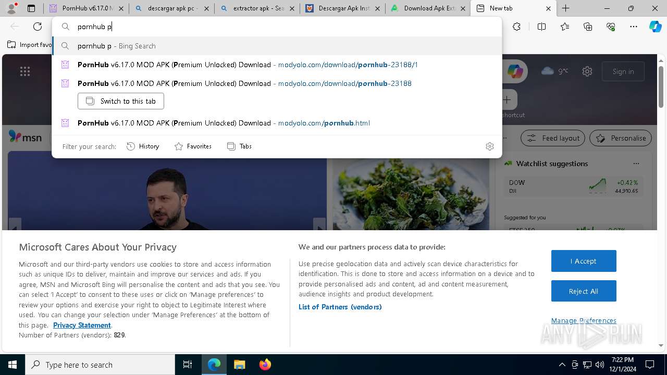The height and width of the screenshot is (375, 667).
Task: Filter search by Tabs
Action: click(239, 146)
